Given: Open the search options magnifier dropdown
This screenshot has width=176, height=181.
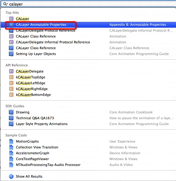Looking at the screenshot, I should pyautogui.click(x=6, y=4).
